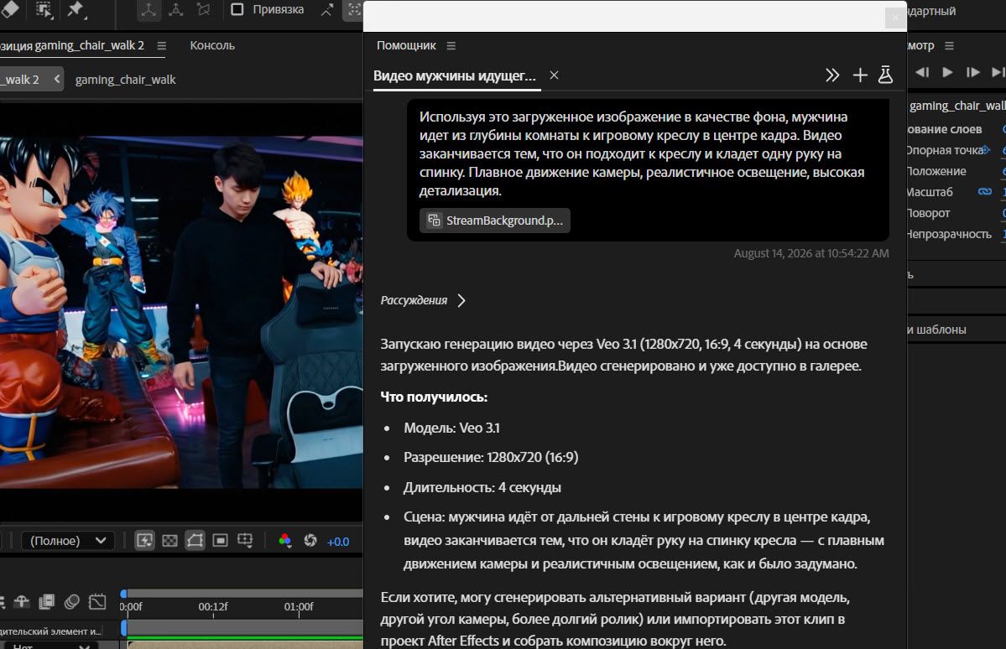The image size is (1006, 649).
Task: Toggle the frame blending filmstrip icon
Action: 47,601
